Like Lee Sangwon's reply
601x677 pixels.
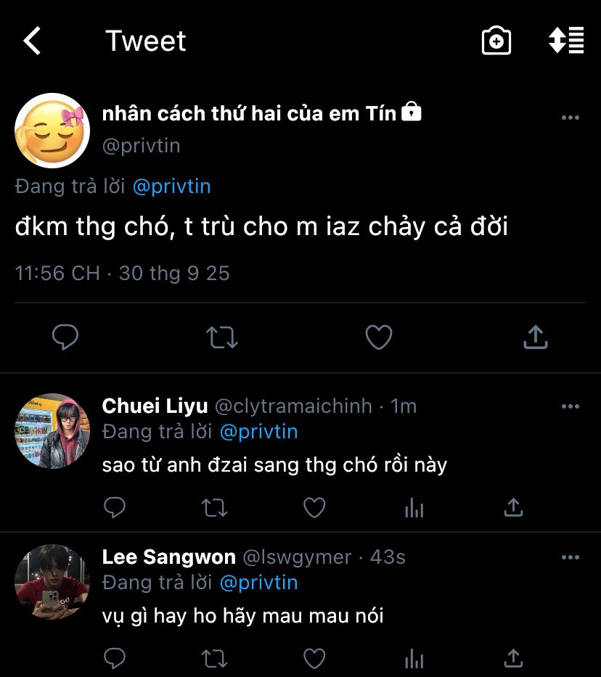[314, 658]
